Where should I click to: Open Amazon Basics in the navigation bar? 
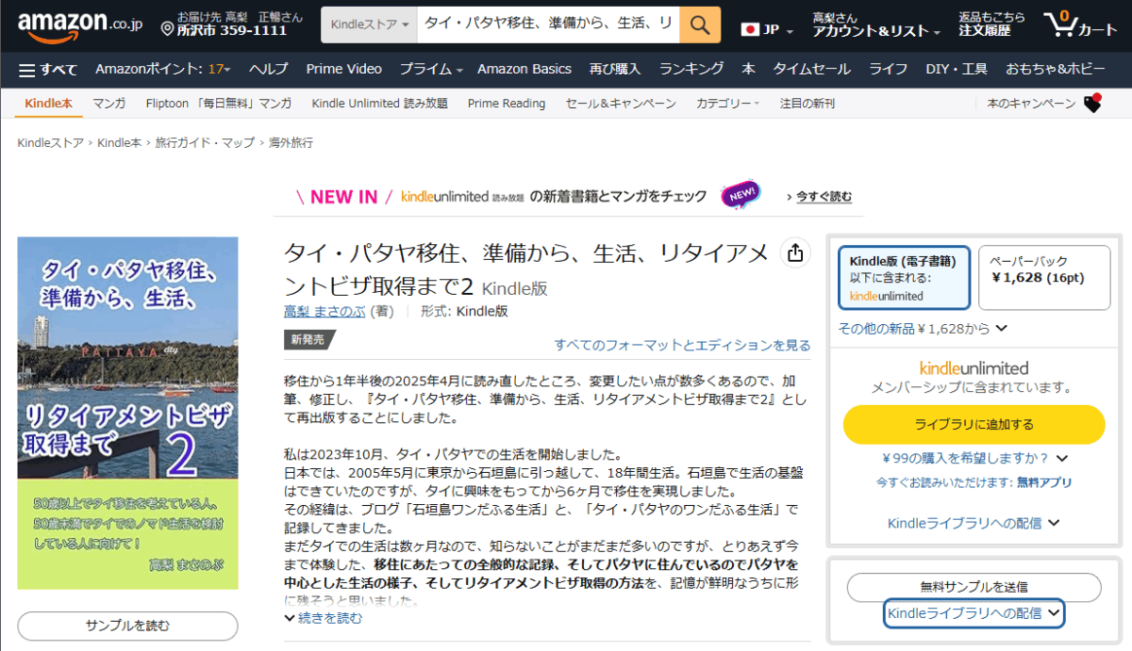pos(524,69)
